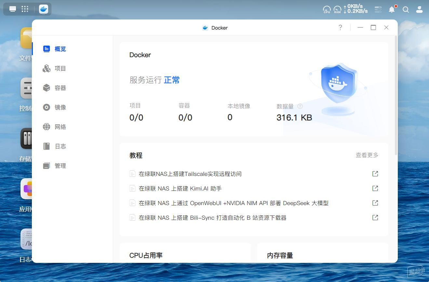Open the Bili-Sync B站 downloader tutorial
429x282 pixels.
tap(213, 218)
